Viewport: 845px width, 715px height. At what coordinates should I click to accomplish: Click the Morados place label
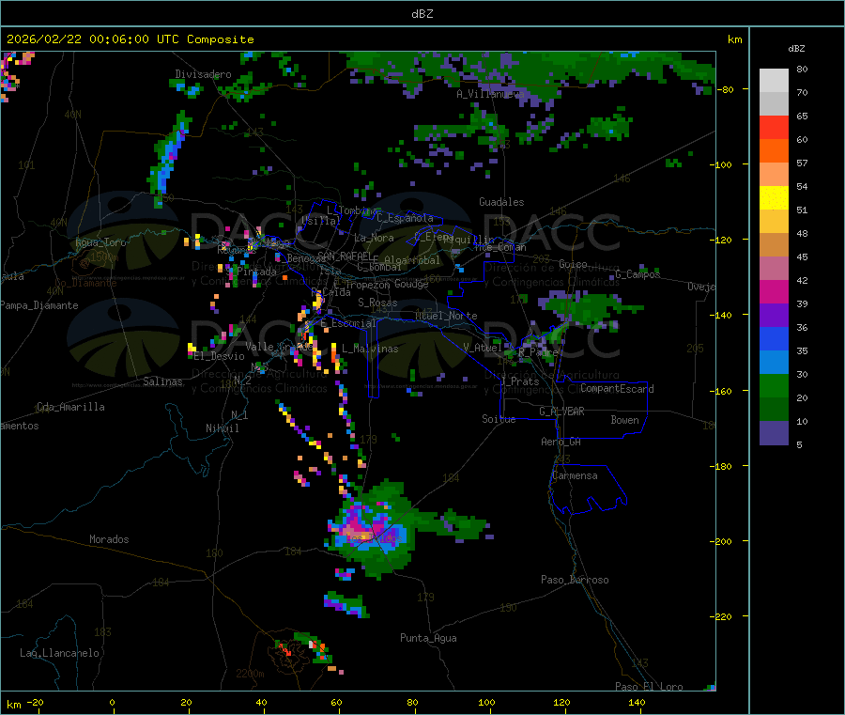point(109,539)
